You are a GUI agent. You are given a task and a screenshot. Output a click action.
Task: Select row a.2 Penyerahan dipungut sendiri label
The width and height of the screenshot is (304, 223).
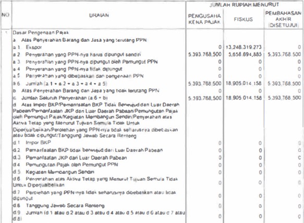[77, 54]
